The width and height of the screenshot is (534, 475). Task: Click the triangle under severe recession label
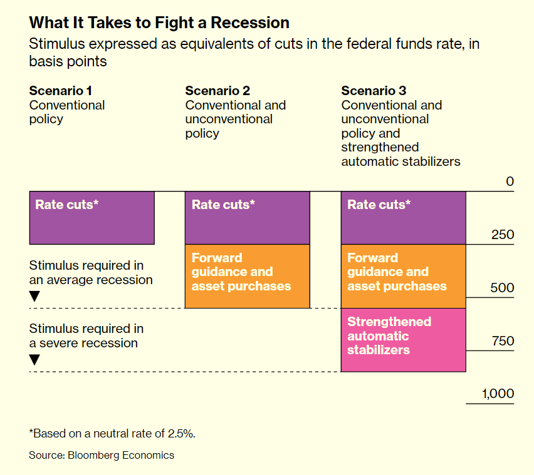(34, 359)
